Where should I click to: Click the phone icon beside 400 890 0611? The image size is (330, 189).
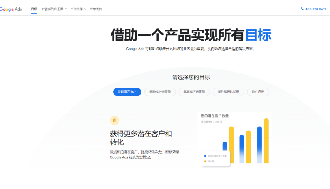tap(302, 9)
